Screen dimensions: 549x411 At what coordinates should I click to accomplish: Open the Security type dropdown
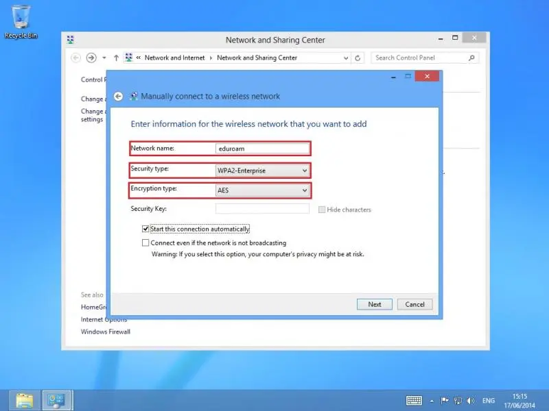[262, 171]
